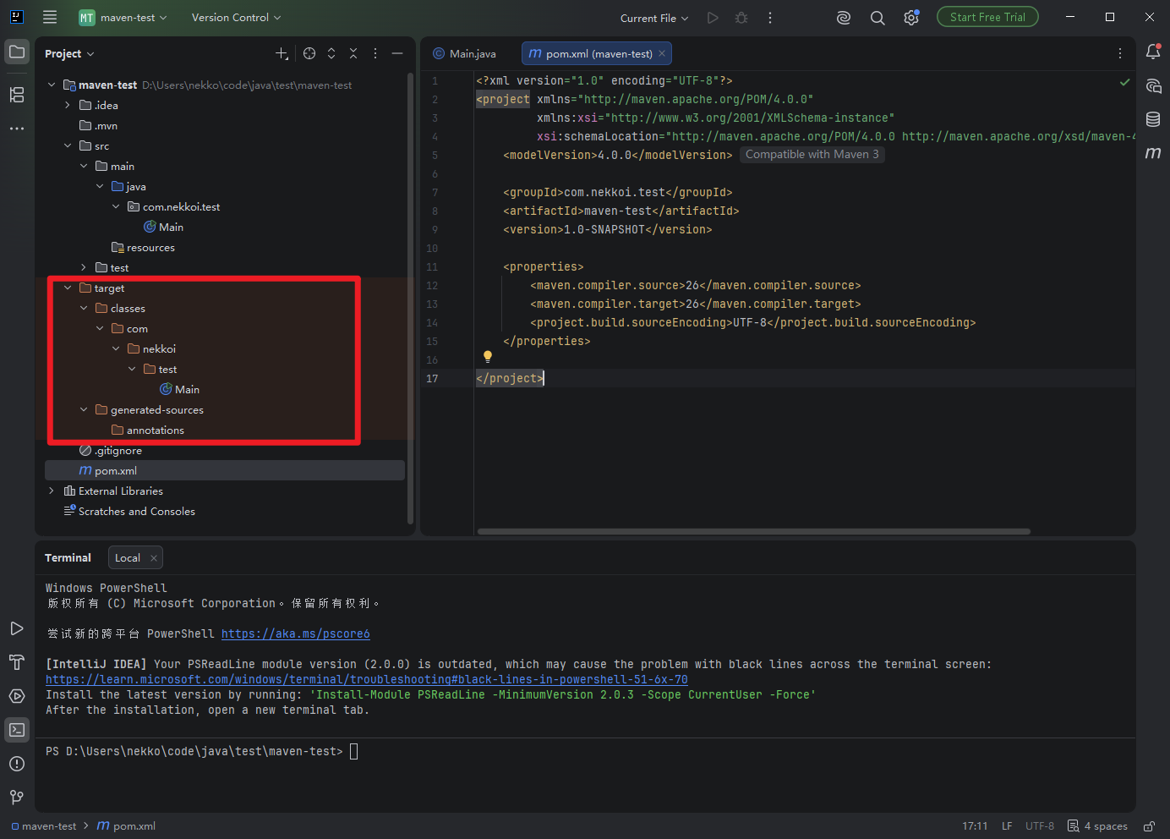Expand External Libraries node
1170x839 pixels.
(52, 491)
